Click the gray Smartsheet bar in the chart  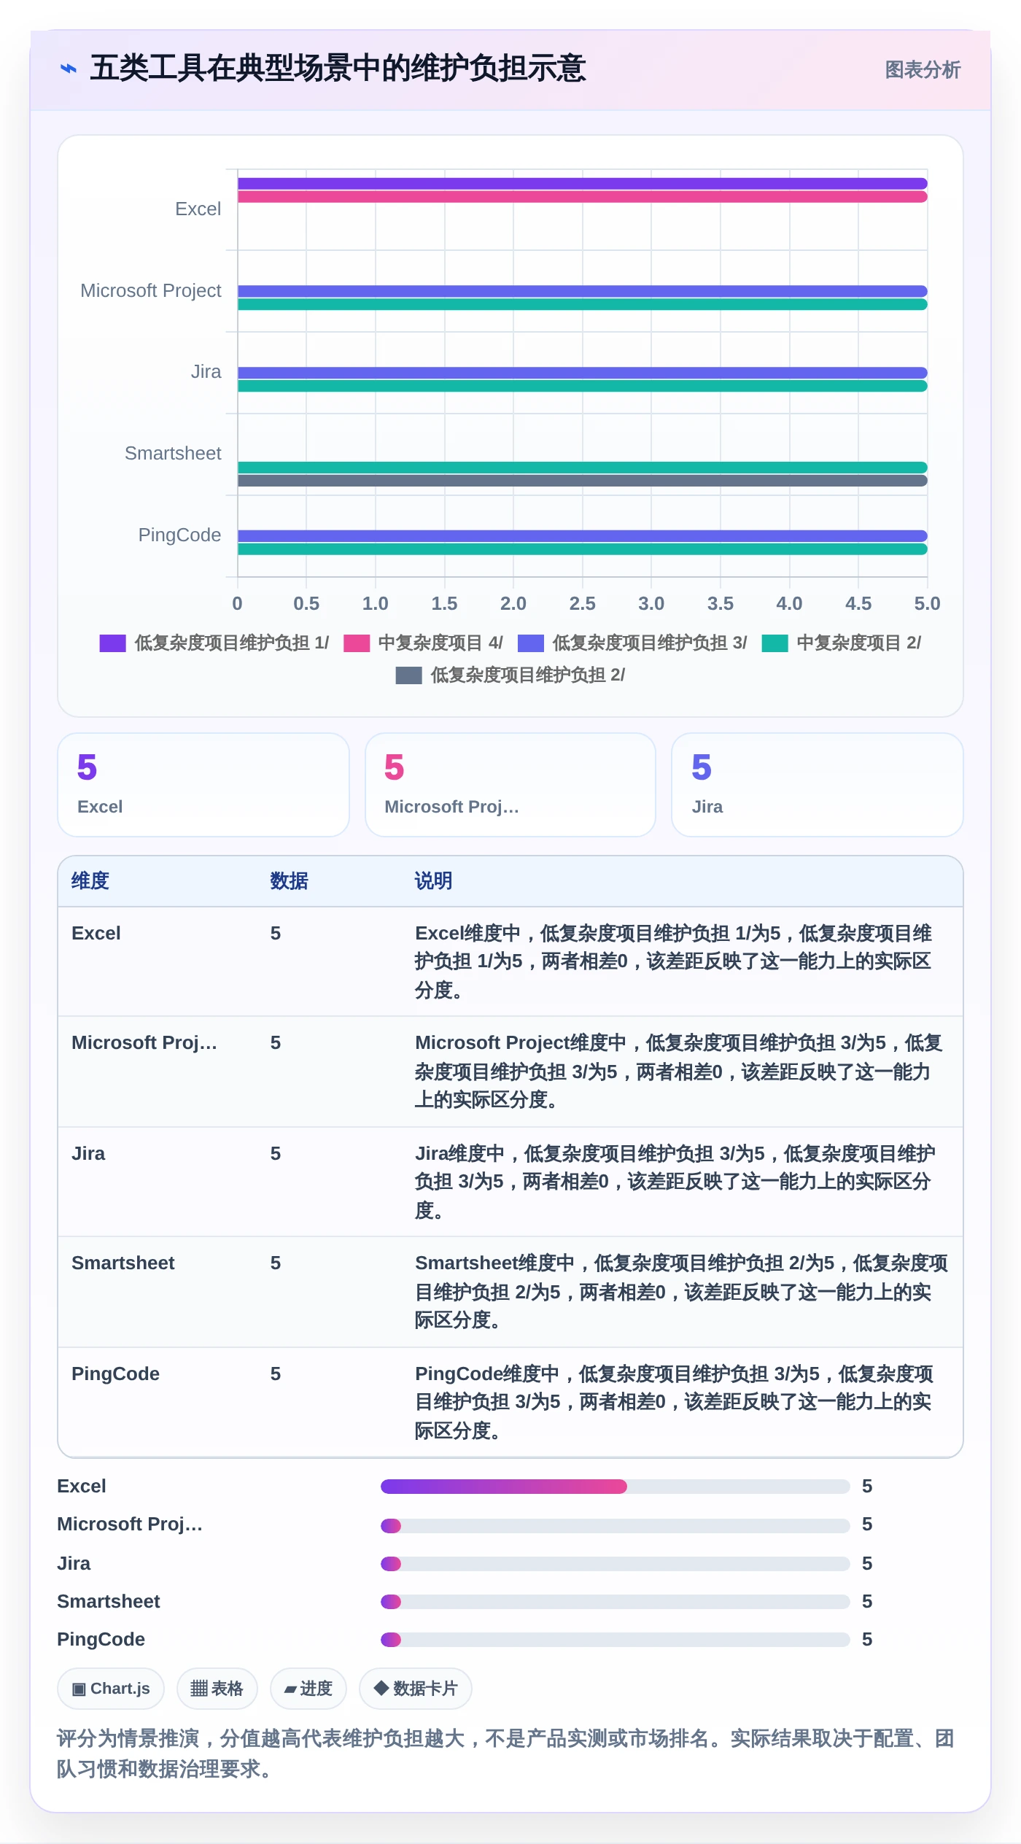582,481
